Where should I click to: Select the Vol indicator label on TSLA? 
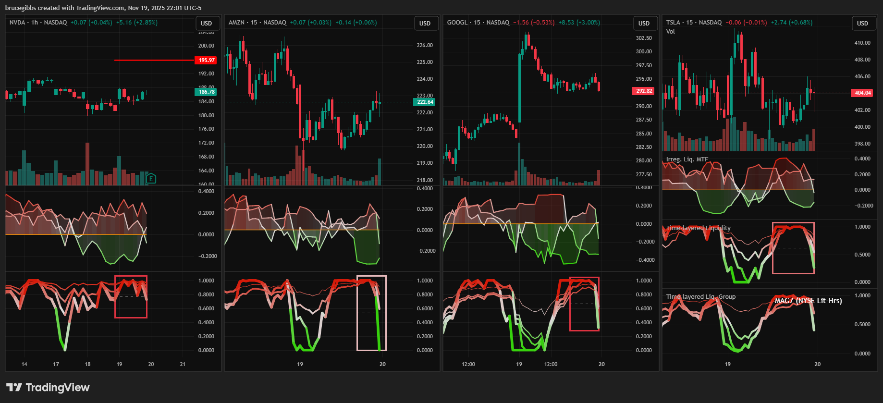pyautogui.click(x=671, y=32)
